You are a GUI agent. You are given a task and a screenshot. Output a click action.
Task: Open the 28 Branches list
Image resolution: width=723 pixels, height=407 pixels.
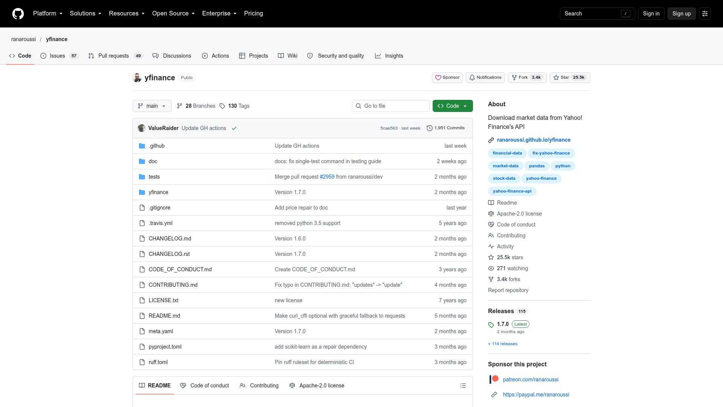click(x=196, y=106)
